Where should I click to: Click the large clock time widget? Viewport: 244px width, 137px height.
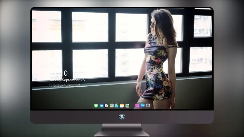tap(59, 73)
